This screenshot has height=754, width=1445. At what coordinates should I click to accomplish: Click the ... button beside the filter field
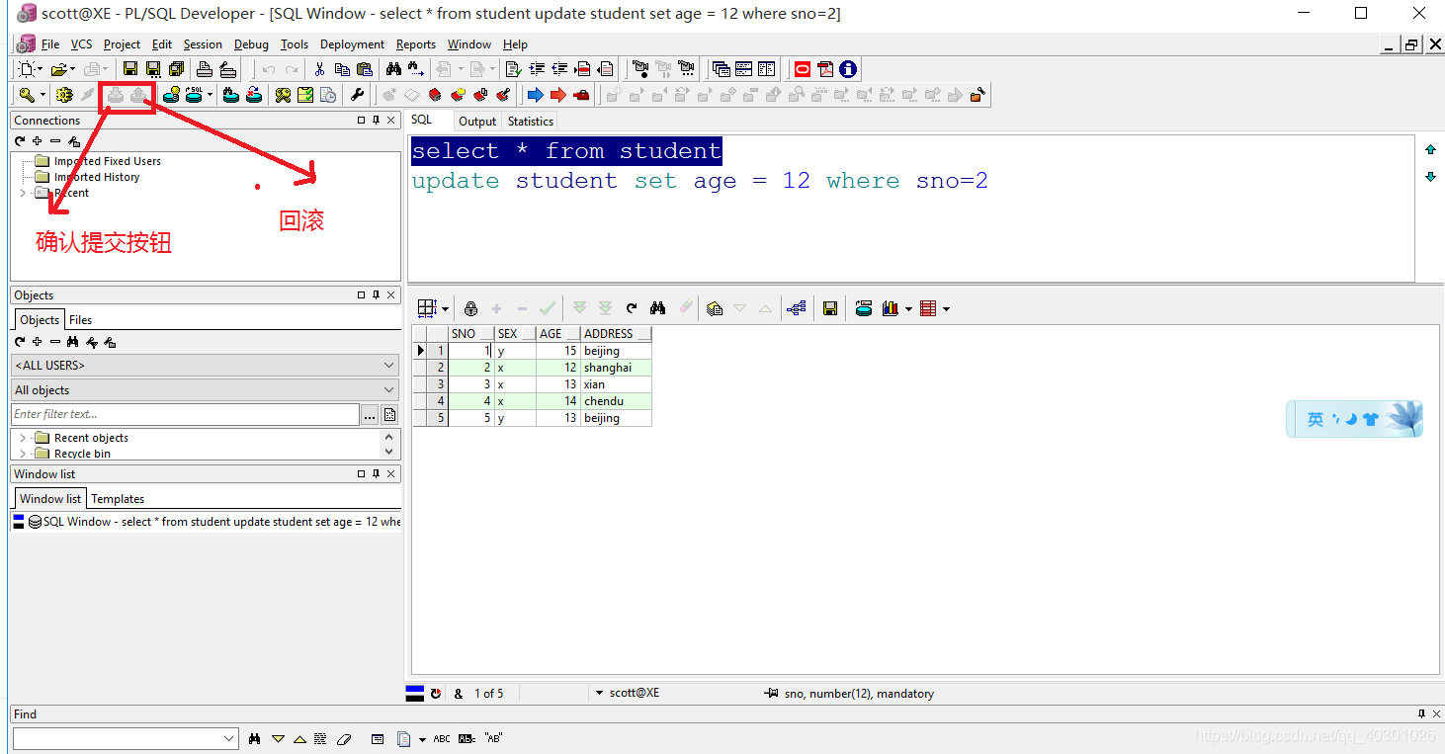pos(370,414)
